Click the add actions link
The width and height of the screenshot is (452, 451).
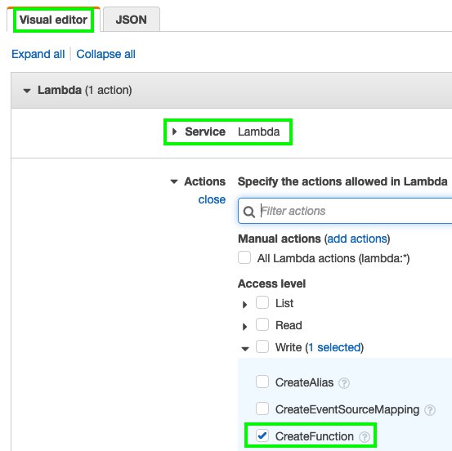tap(357, 239)
